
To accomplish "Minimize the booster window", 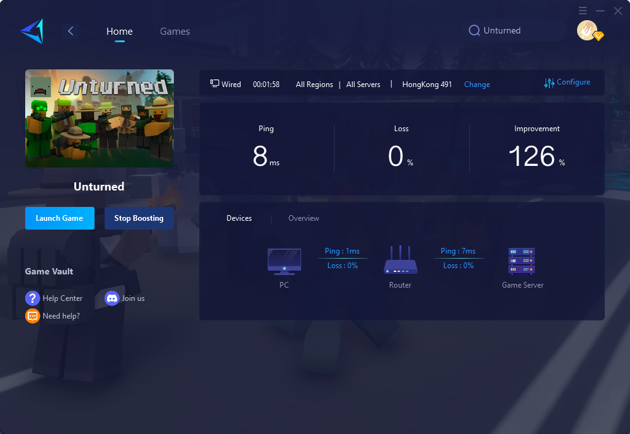I will tap(600, 11).
